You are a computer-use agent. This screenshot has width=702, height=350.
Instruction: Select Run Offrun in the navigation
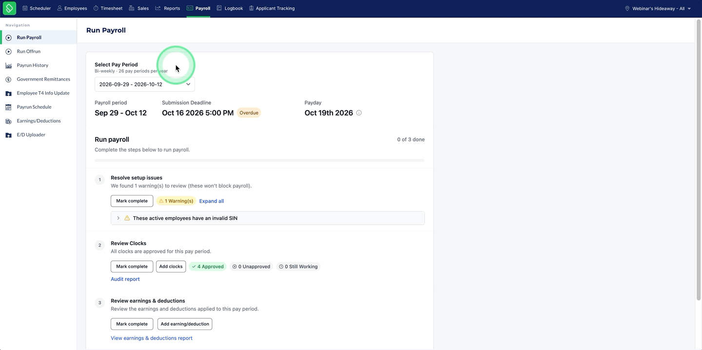click(x=39, y=51)
